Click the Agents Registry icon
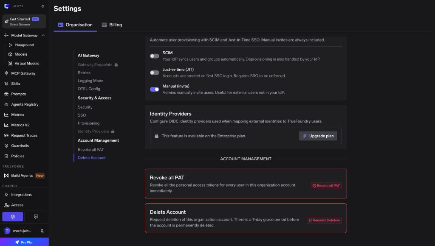 pos(6,104)
